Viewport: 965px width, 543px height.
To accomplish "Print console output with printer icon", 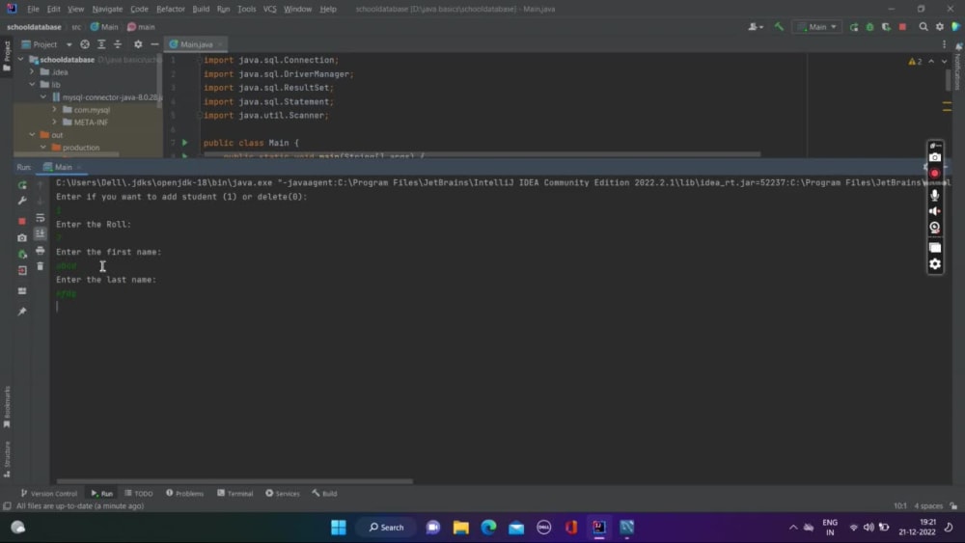I will pyautogui.click(x=40, y=251).
